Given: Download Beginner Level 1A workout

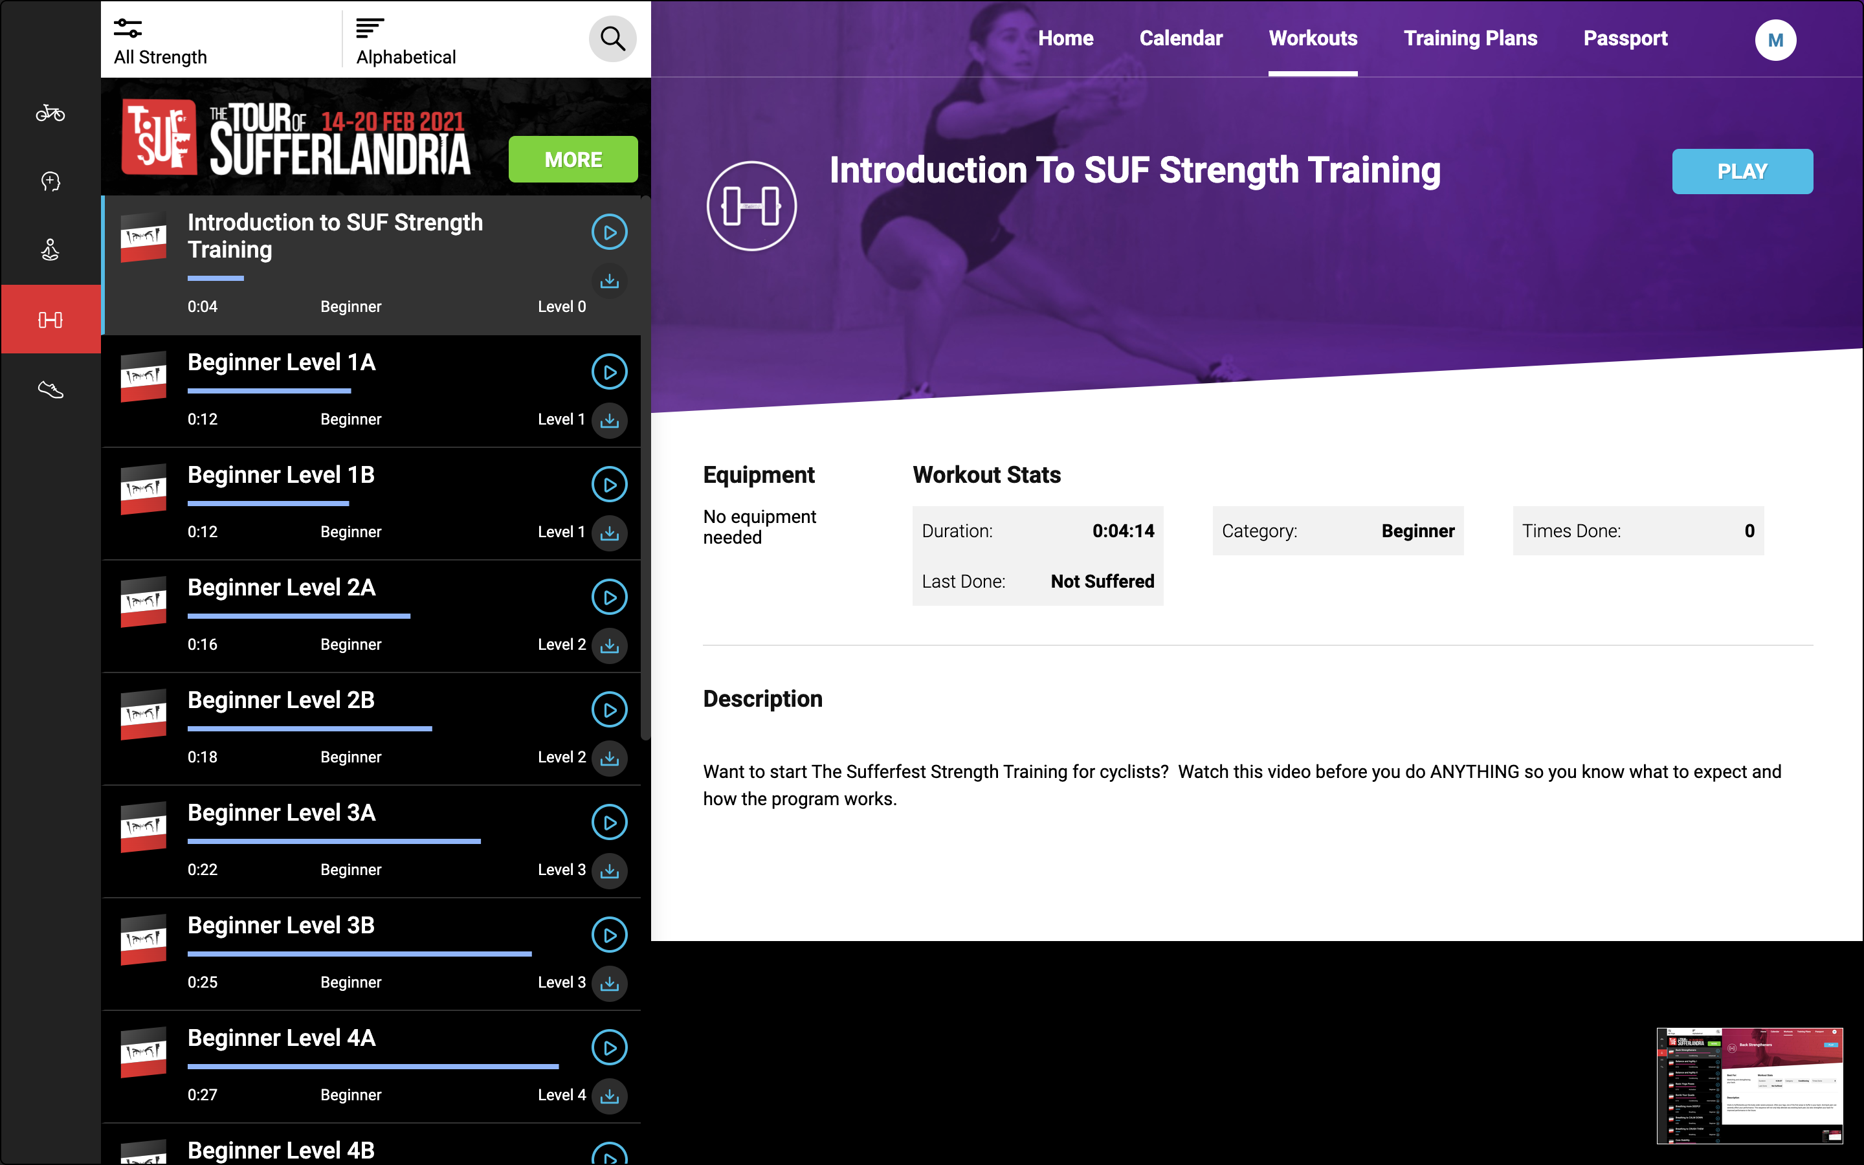Looking at the screenshot, I should click(x=609, y=421).
